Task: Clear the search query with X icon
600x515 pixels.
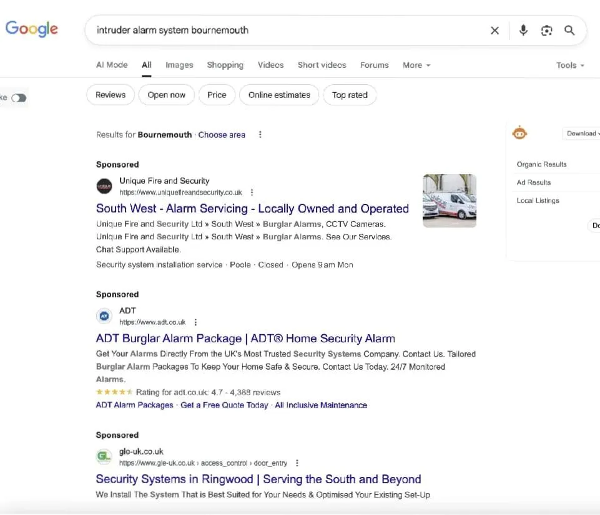Action: click(x=494, y=31)
